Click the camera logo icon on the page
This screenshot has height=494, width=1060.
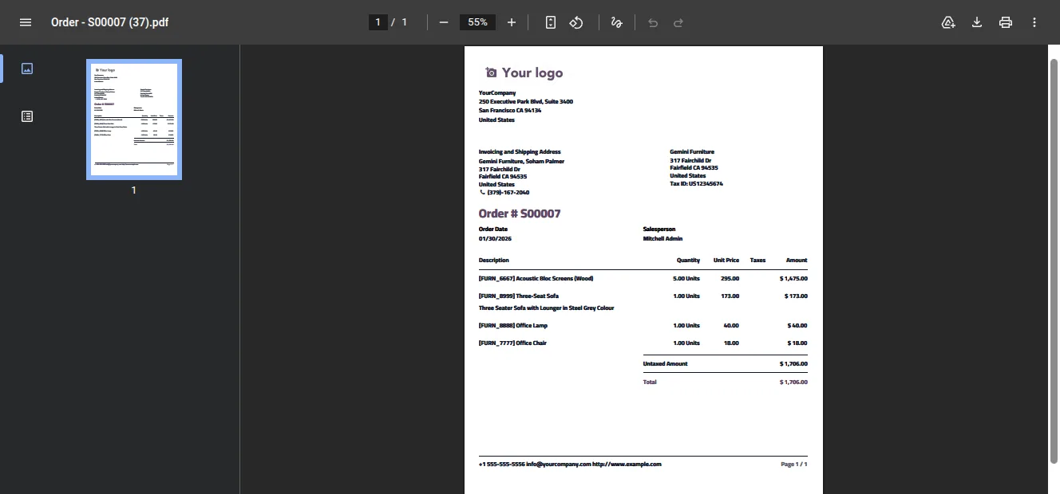(491, 73)
